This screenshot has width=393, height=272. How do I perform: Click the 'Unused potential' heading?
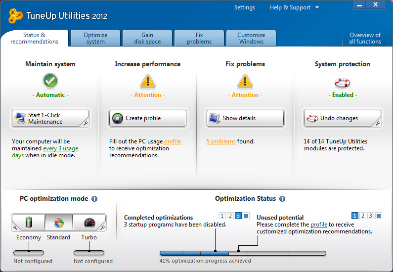[280, 217]
